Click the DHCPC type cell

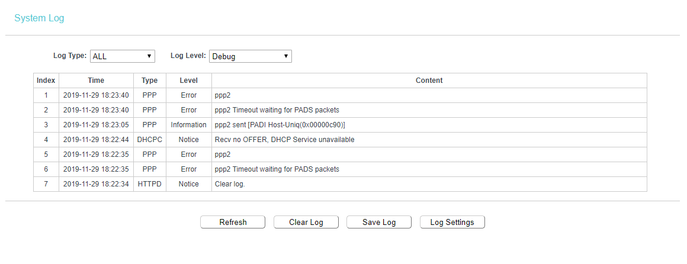150,140
